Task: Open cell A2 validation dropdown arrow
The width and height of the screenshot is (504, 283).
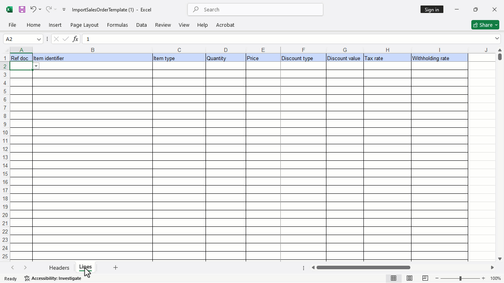Action: [36, 66]
